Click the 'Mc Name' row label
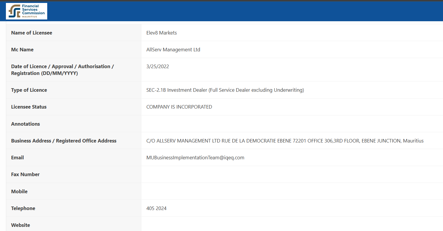 click(22, 50)
